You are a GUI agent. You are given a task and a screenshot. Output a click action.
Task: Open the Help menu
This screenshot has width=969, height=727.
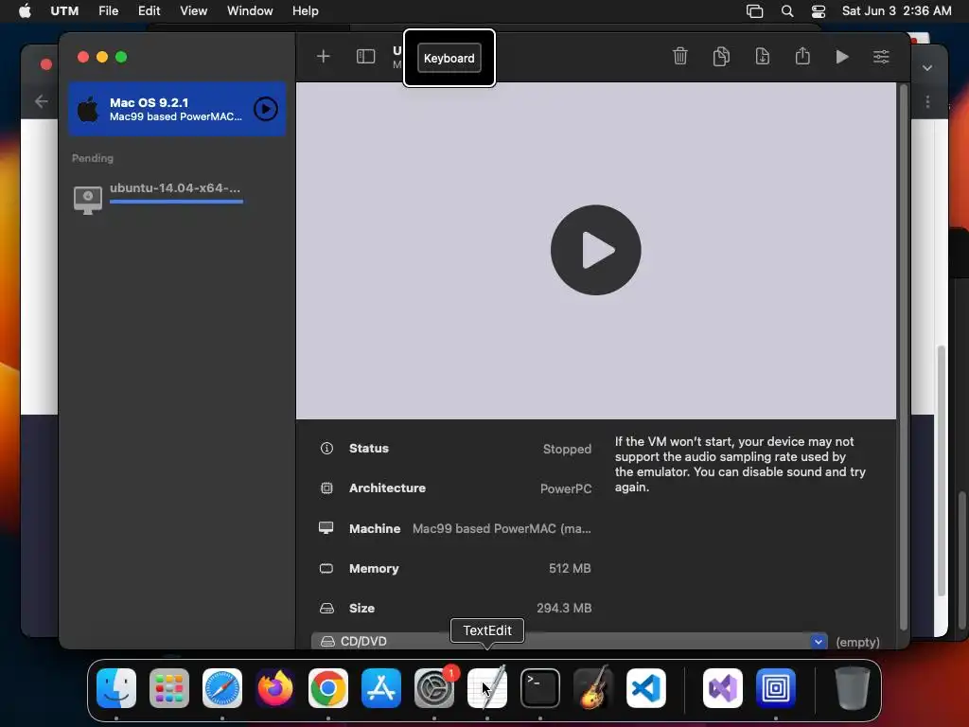coord(306,10)
